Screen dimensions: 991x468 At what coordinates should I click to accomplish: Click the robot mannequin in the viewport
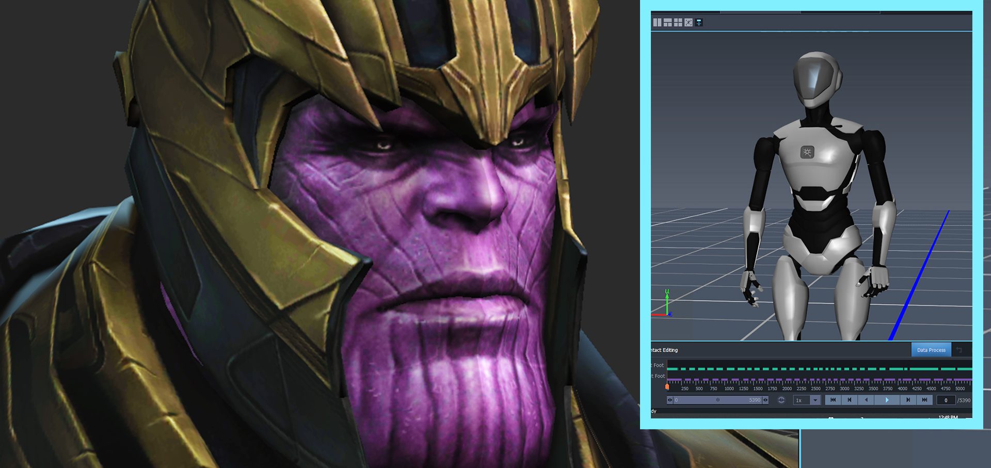[820, 196]
